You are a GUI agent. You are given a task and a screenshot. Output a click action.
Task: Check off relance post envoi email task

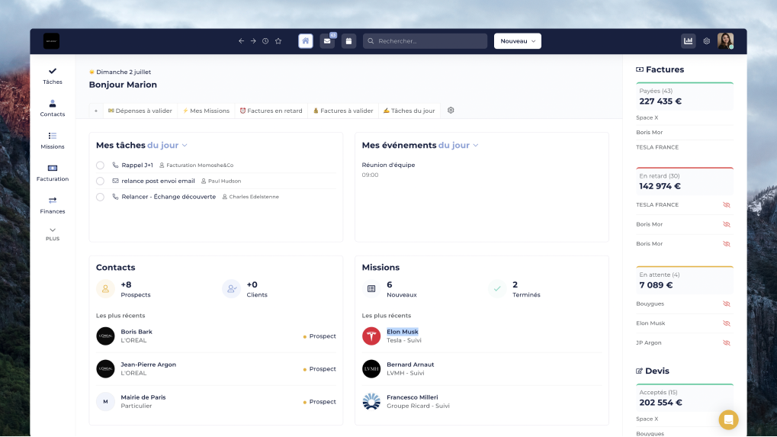(100, 182)
